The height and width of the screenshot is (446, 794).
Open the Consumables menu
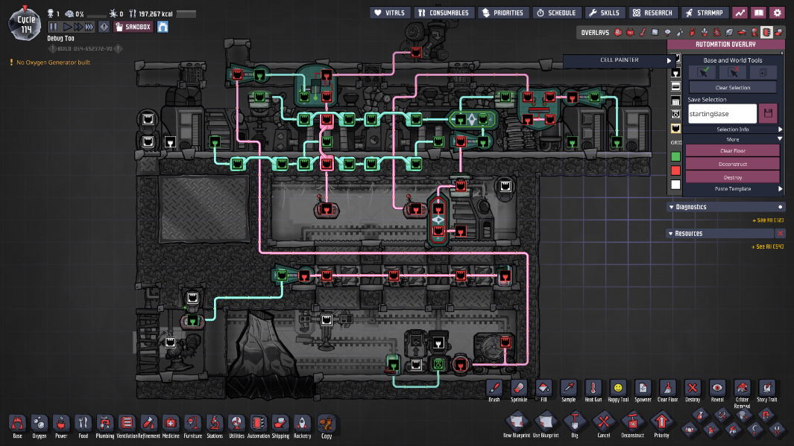[444, 13]
